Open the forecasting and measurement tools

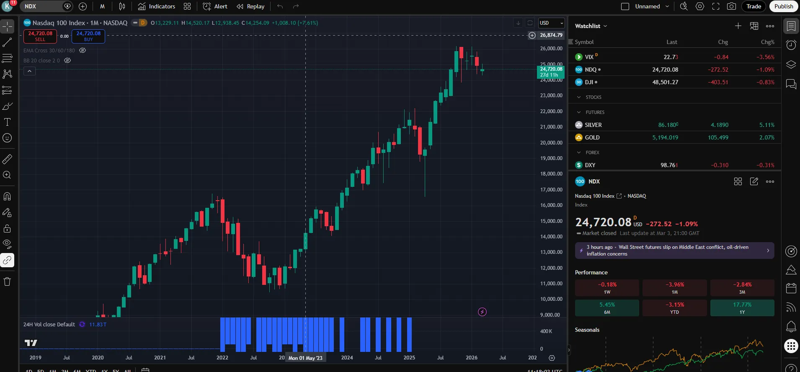8,90
